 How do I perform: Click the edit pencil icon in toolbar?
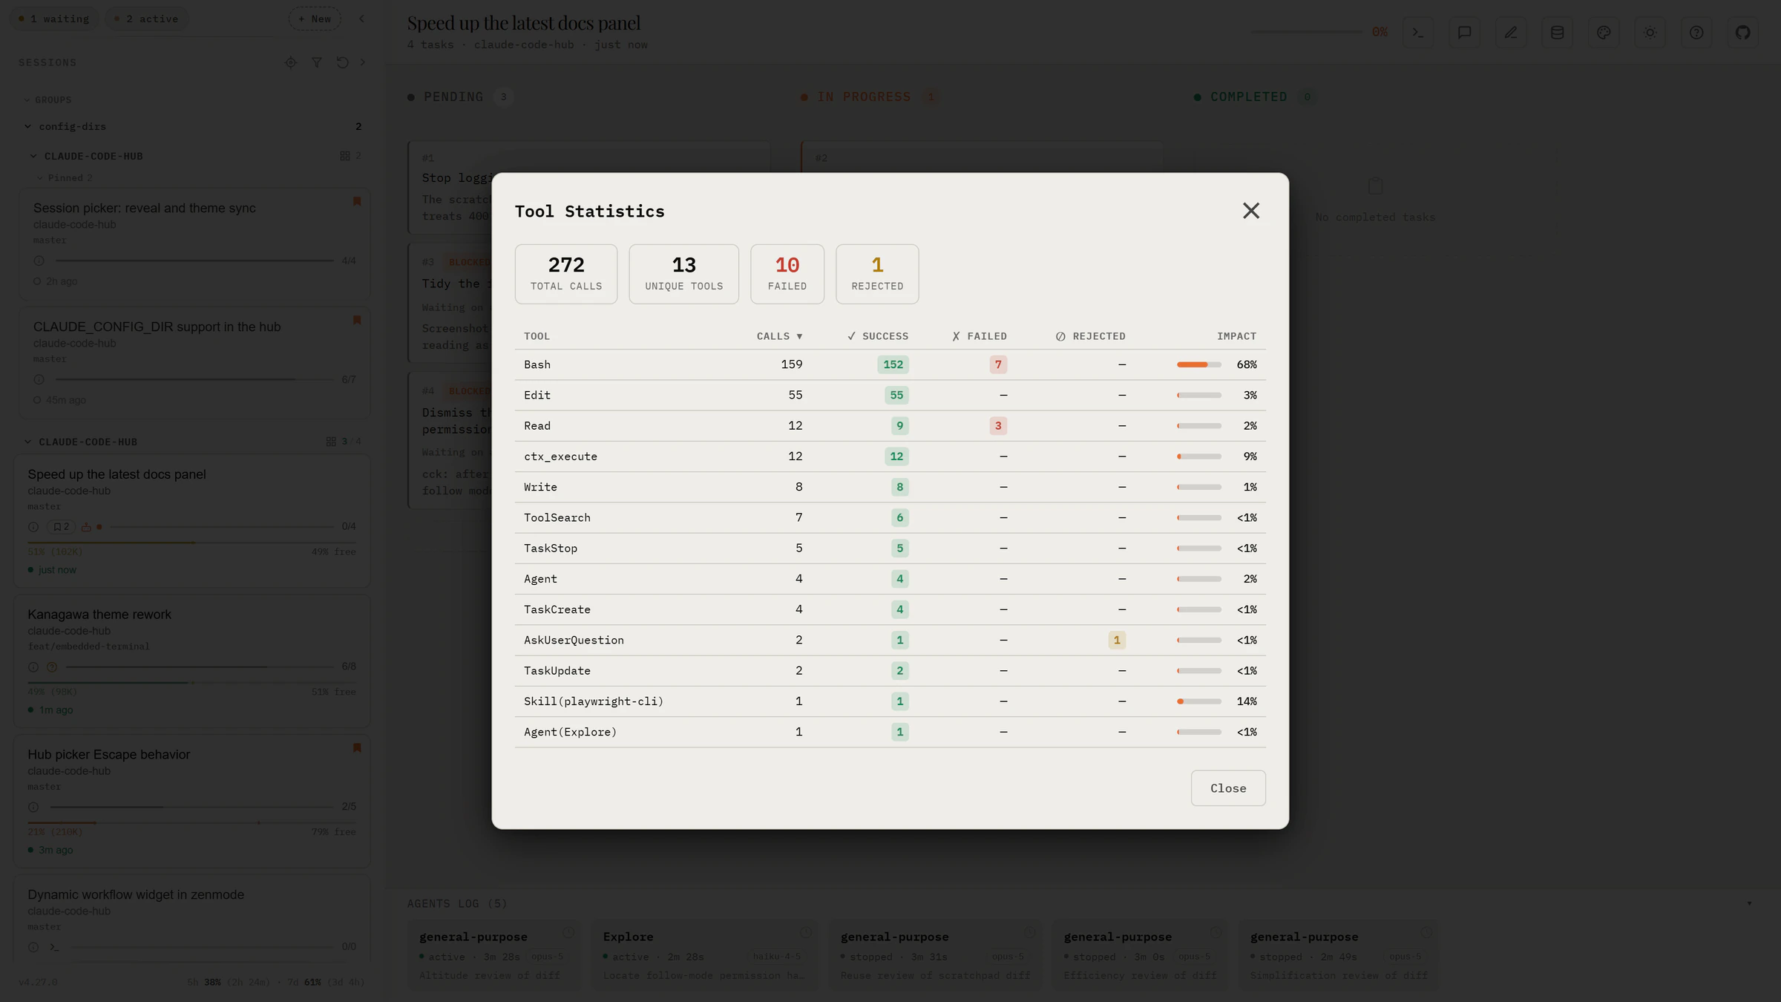coord(1511,33)
